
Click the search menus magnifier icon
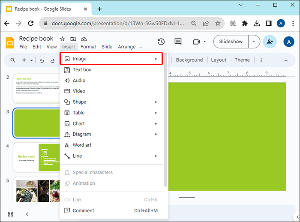pos(13,60)
